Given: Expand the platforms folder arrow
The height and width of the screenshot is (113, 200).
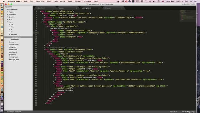Looking at the screenshot, I should 7,14.
